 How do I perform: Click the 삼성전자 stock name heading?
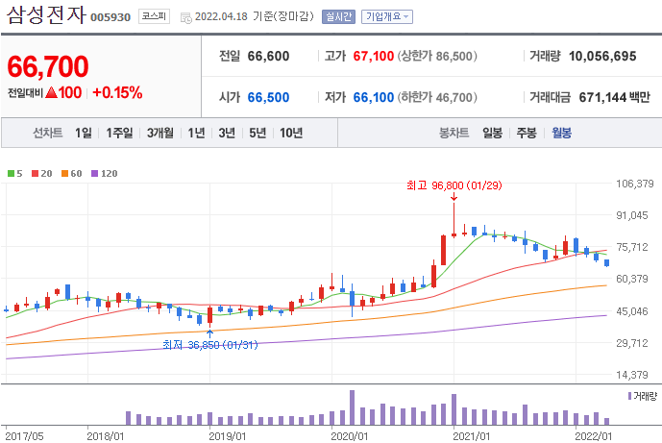[46, 15]
